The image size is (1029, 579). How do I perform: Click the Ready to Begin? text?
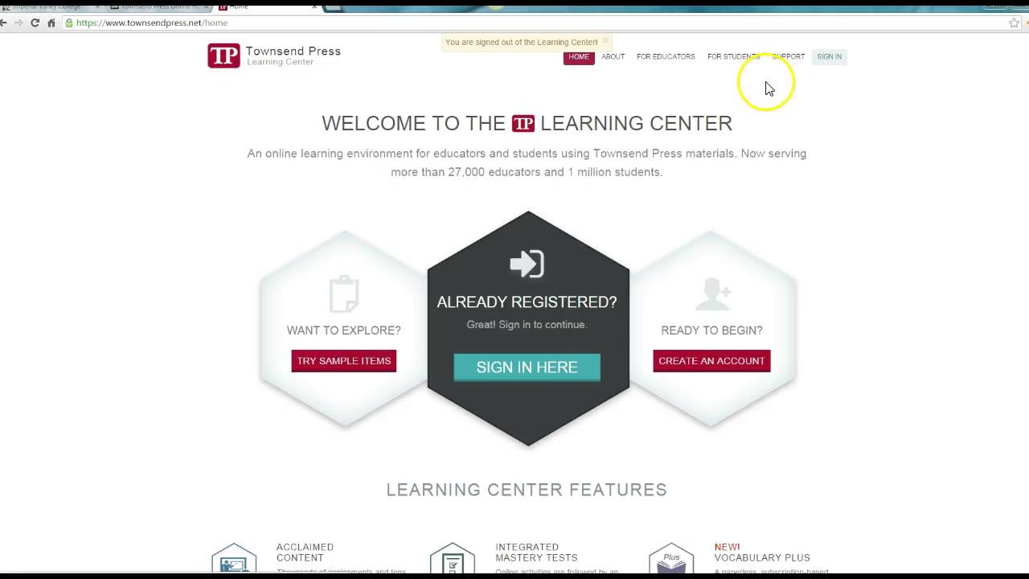click(711, 331)
